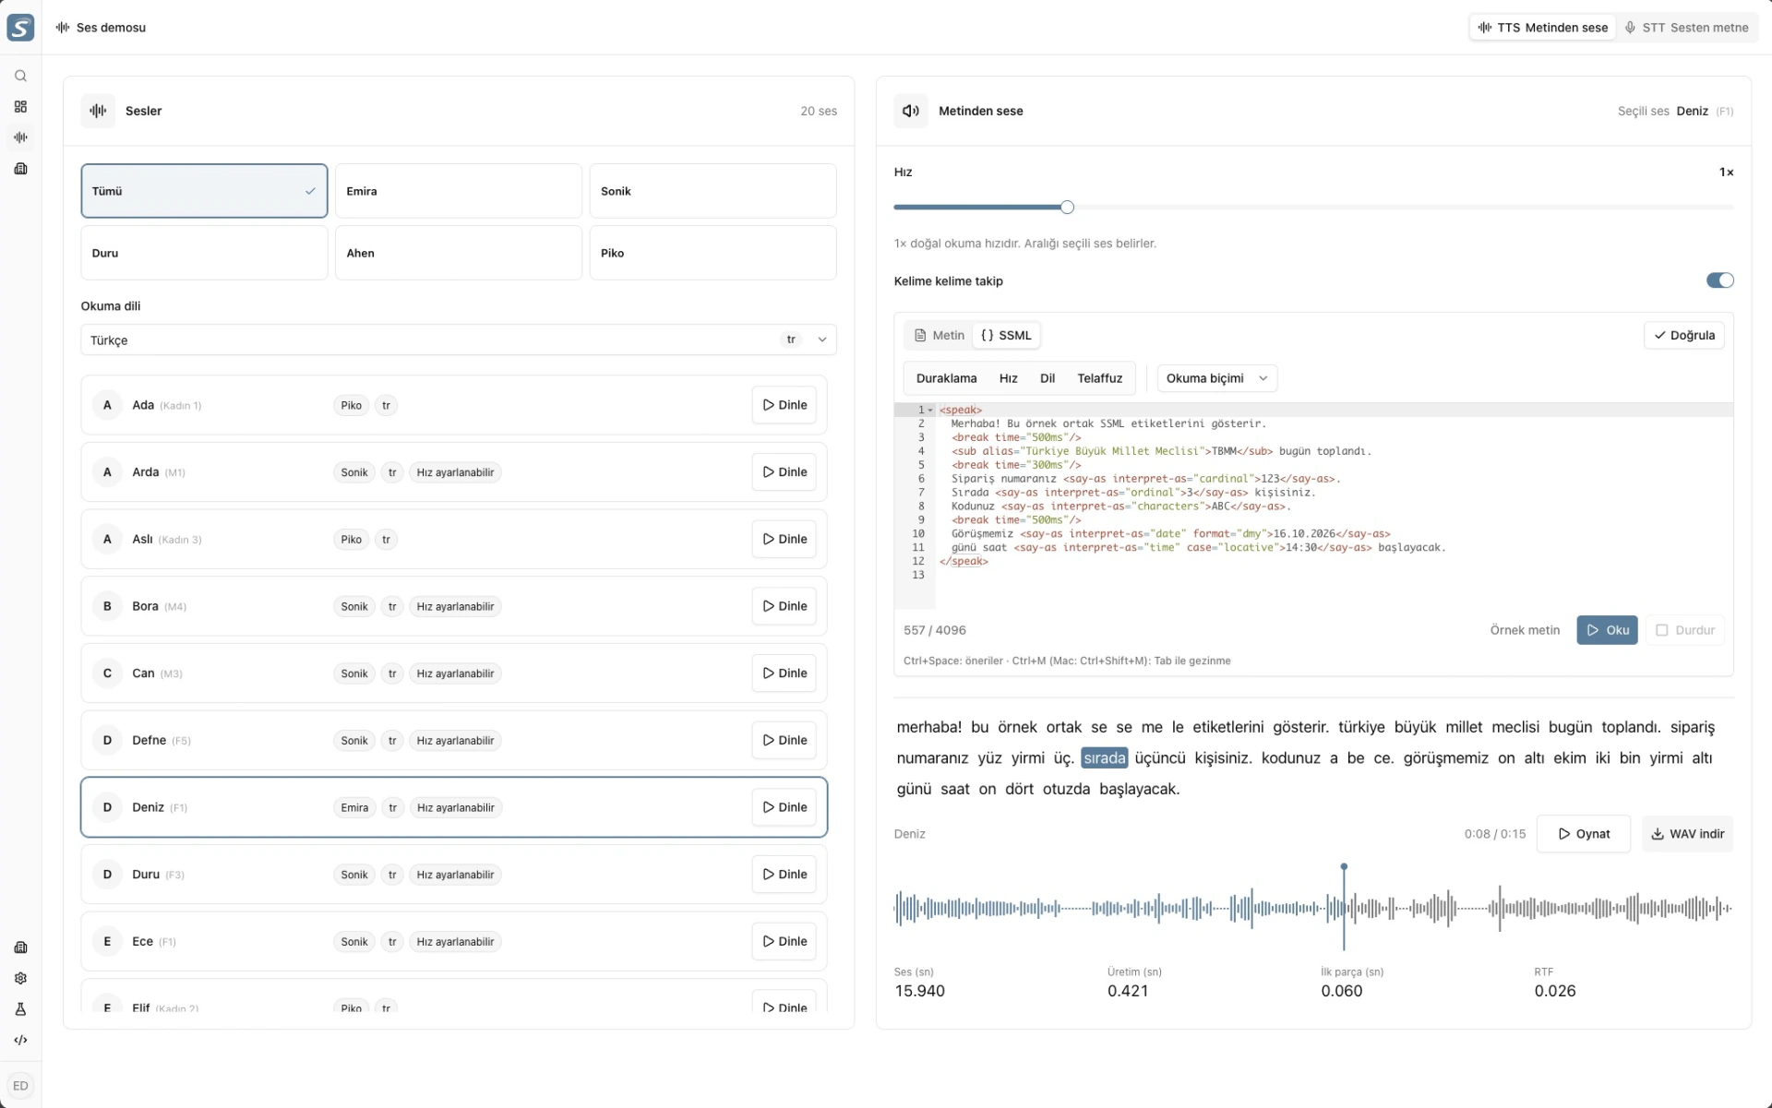Open the Okuma dili Türkçe dropdown
Screen dimensions: 1772x1108
click(459, 340)
